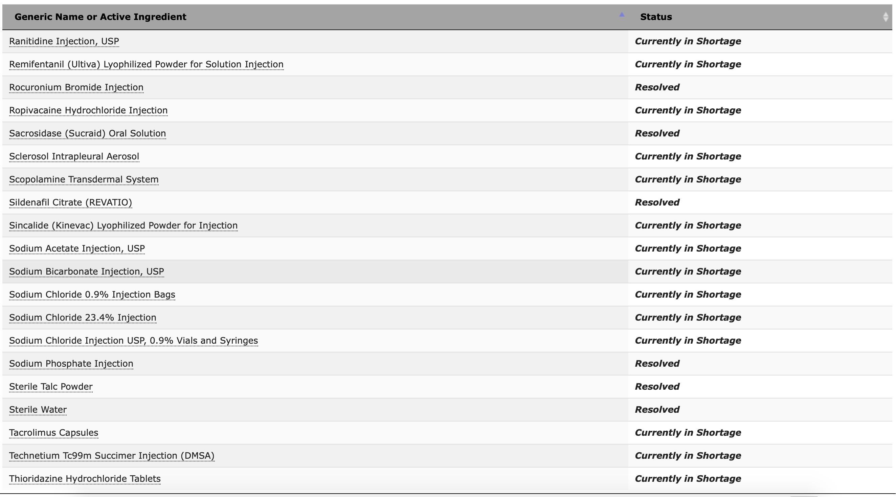The width and height of the screenshot is (896, 497).
Task: Open Sodium Phosphate Injection link
Action: pyautogui.click(x=71, y=363)
